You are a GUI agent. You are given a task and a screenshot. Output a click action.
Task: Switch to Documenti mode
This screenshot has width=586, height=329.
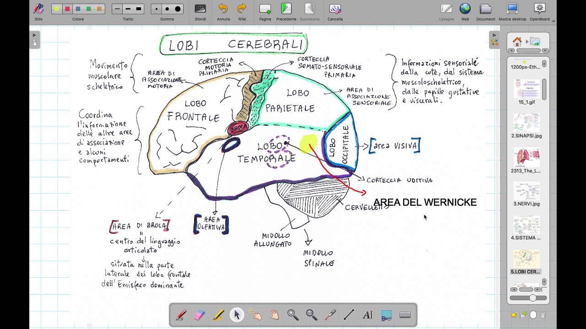coord(486,12)
